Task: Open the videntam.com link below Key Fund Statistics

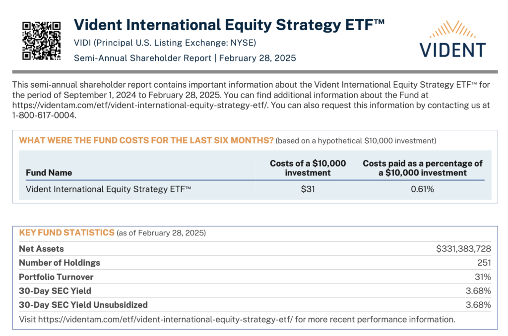Action: click(x=166, y=320)
